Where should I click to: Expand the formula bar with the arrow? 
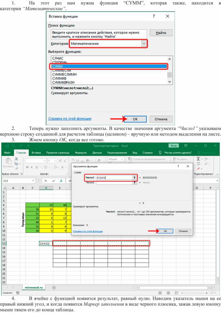coord(217,181)
